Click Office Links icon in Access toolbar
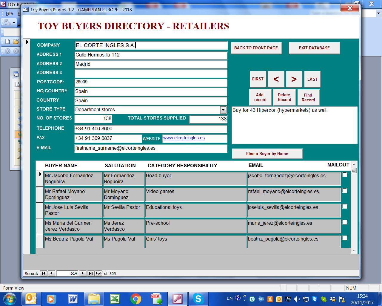 coord(7,22)
